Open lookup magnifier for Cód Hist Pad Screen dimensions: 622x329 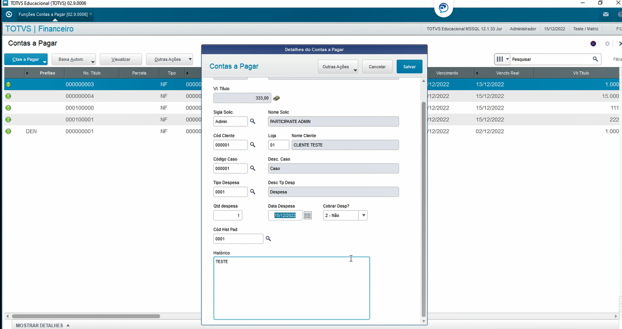268,239
